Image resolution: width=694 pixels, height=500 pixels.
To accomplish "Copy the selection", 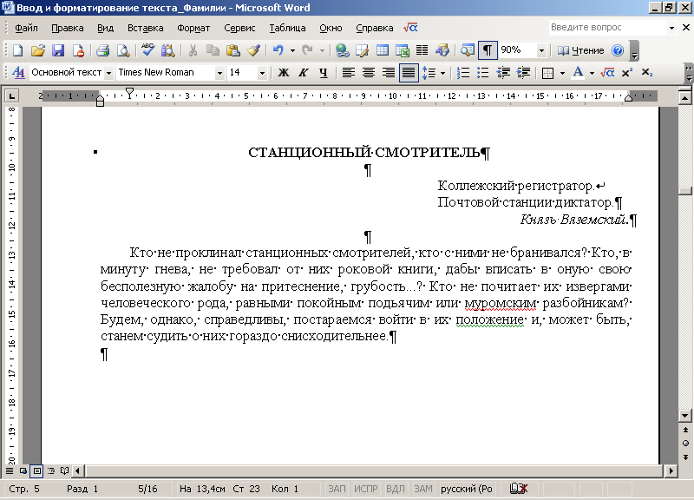I will coord(213,50).
